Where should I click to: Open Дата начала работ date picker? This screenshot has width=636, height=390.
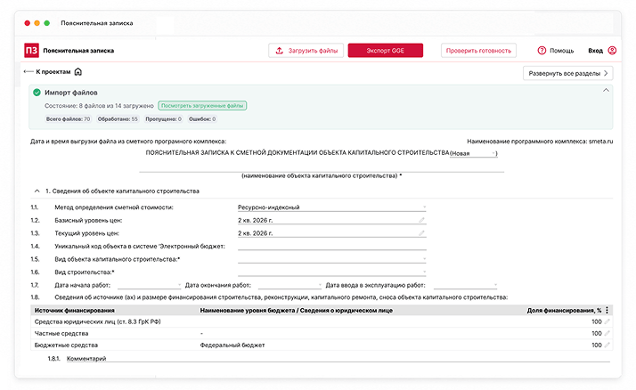pyautogui.click(x=150, y=285)
